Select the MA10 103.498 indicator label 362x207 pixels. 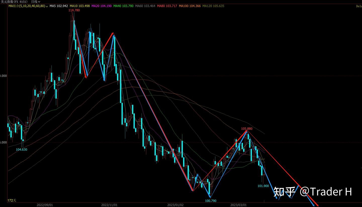pyautogui.click(x=80, y=6)
